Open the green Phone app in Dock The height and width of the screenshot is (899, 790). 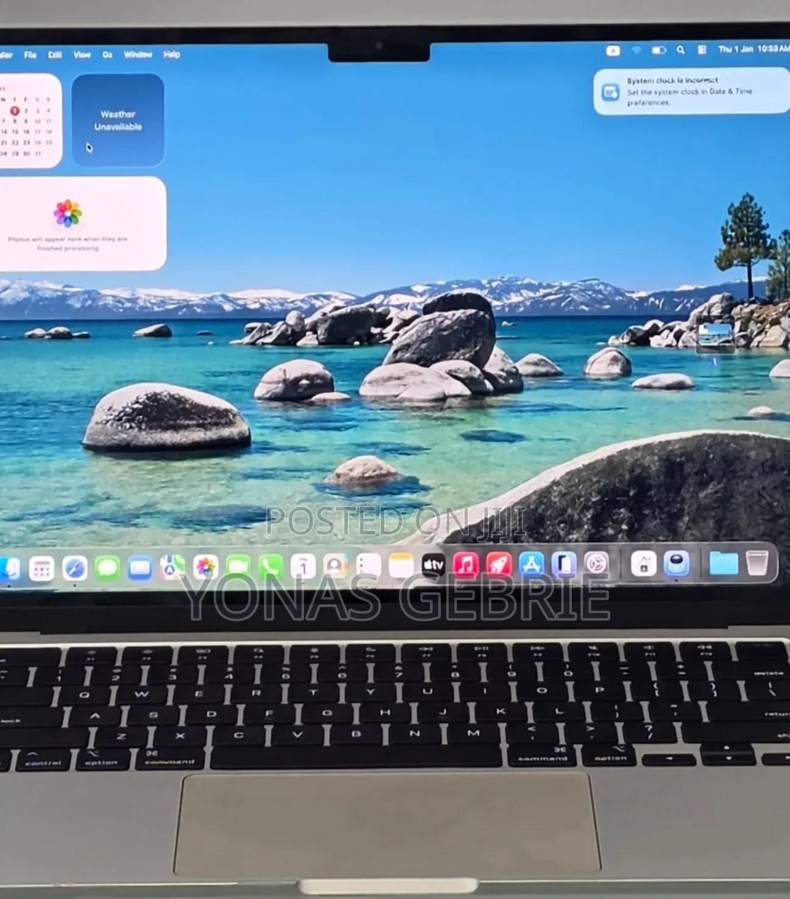point(270,567)
